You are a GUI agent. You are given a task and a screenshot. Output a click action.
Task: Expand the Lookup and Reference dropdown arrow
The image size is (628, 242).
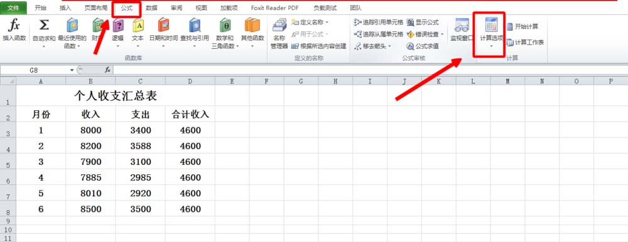pos(194,46)
